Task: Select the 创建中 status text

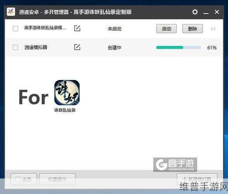Action: [x=114, y=48]
